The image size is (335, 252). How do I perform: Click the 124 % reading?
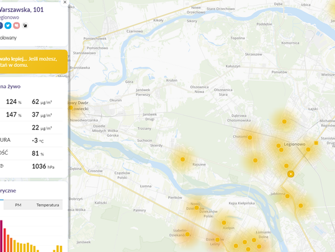click(14, 102)
